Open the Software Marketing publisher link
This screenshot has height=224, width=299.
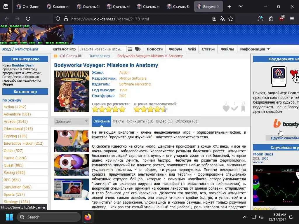pyautogui.click(x=135, y=84)
